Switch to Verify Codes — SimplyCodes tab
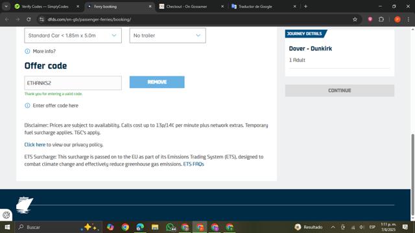Viewport: 415px width, 233px height. coord(45,6)
